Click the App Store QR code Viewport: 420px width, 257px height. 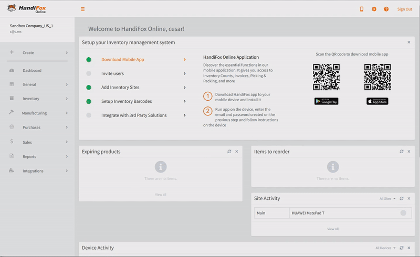(x=377, y=77)
